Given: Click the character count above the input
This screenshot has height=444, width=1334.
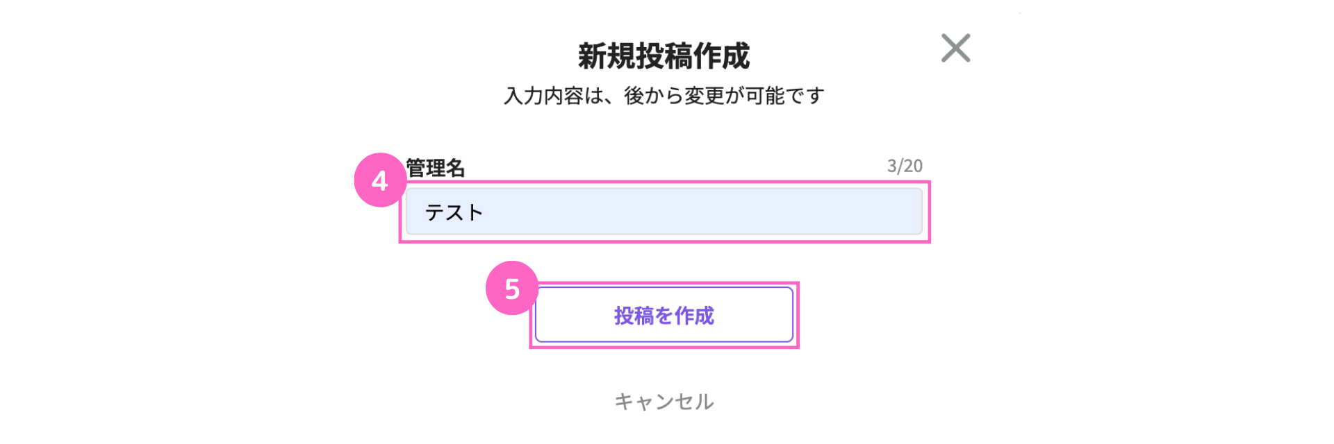Looking at the screenshot, I should (x=905, y=166).
